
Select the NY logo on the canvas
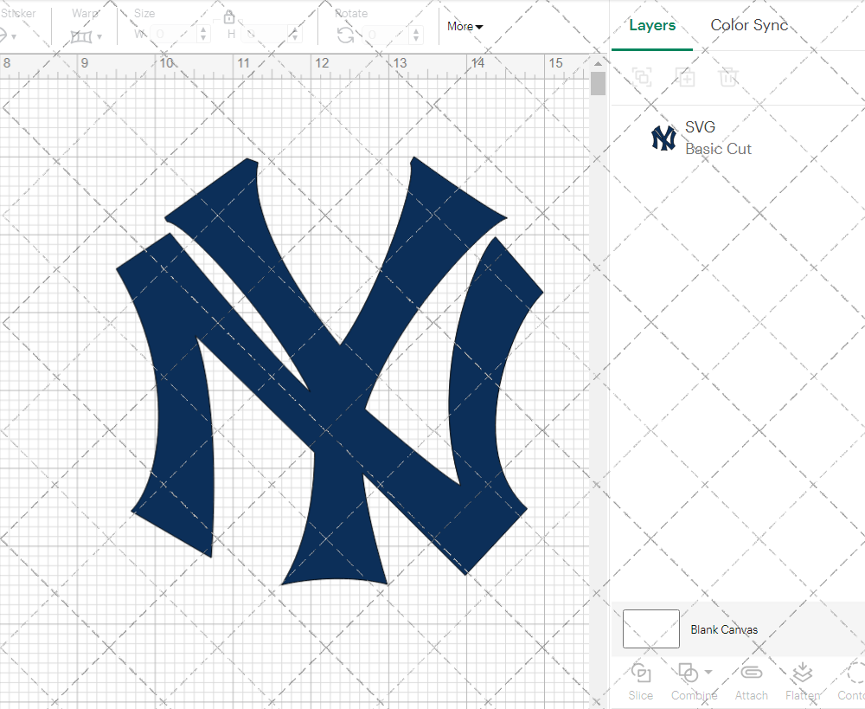[x=330, y=371]
